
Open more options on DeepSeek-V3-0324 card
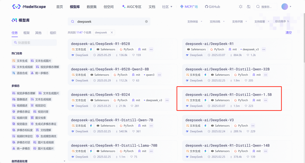point(167,100)
